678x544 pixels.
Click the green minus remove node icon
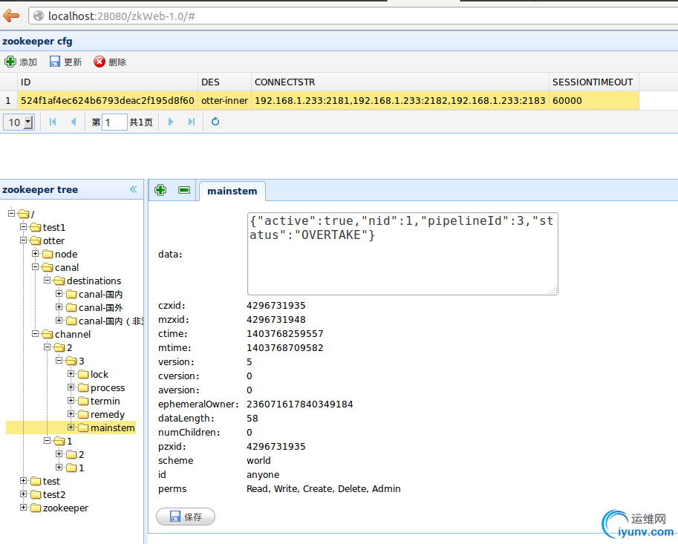[184, 190]
